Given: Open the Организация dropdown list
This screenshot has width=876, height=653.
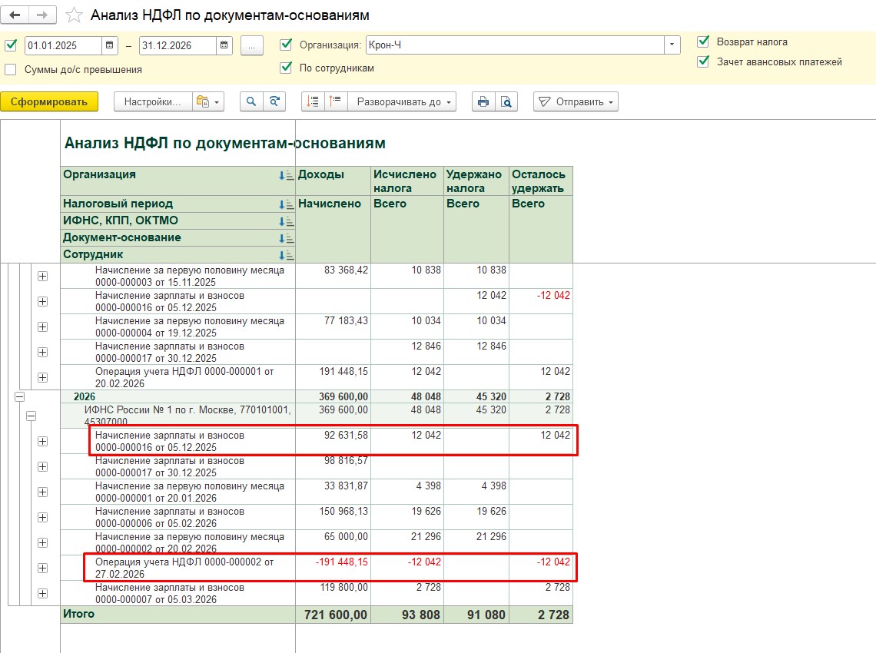Looking at the screenshot, I should click(673, 45).
